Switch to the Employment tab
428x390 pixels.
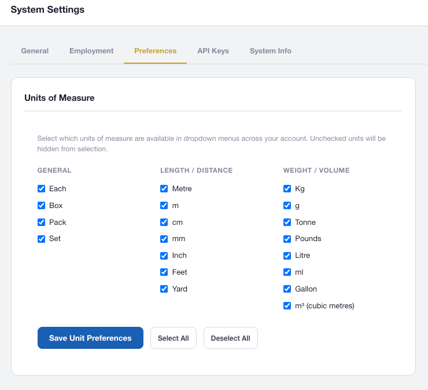point(91,51)
